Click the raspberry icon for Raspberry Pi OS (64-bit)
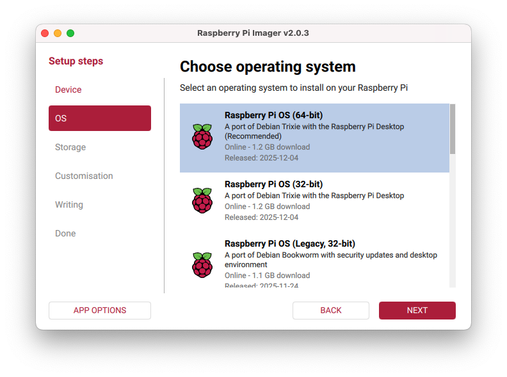Screen dimensions: 507x377 [202, 137]
